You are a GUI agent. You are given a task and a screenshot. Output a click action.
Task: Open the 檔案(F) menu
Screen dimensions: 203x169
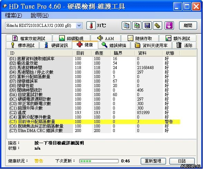point(13,16)
